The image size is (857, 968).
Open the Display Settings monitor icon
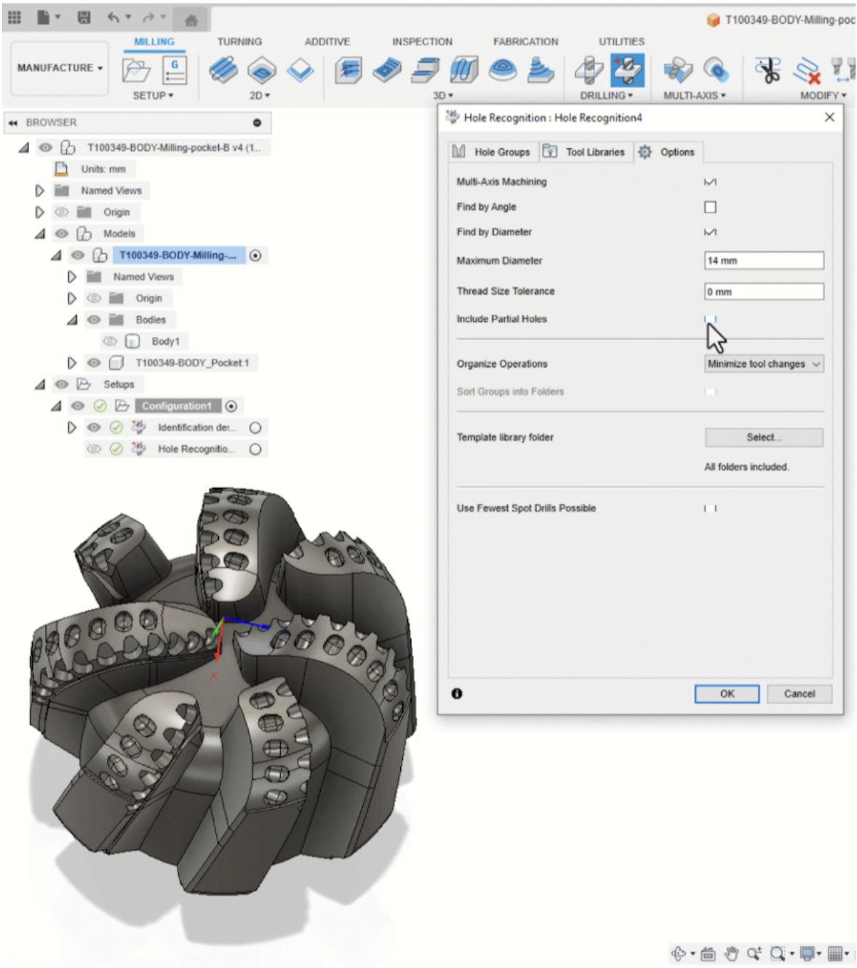[808, 953]
